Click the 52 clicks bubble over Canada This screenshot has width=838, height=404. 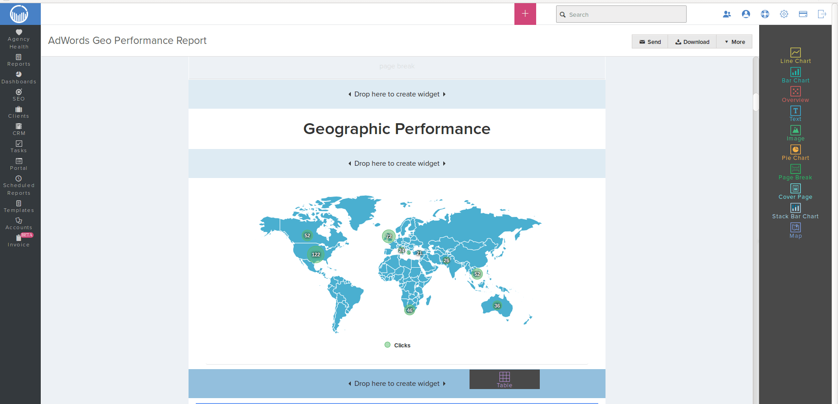coord(307,236)
